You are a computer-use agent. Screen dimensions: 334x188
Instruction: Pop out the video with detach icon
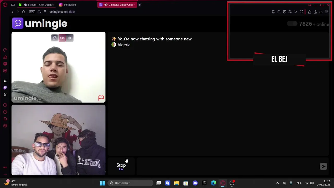[55, 38]
